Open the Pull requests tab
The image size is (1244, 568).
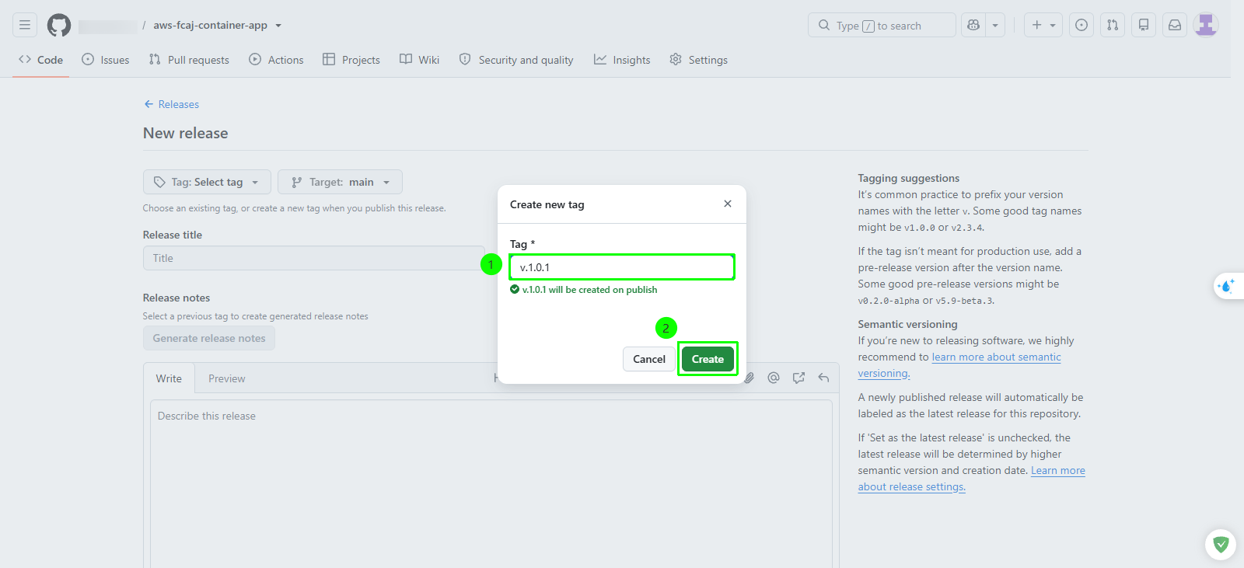pyautogui.click(x=189, y=60)
